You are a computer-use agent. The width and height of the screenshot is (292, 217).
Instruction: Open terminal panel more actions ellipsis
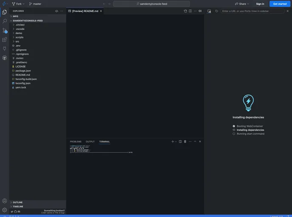tap(190, 142)
